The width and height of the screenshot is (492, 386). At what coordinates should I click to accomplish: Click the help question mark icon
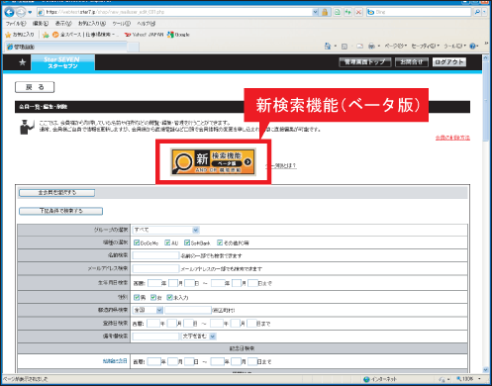tap(472, 47)
